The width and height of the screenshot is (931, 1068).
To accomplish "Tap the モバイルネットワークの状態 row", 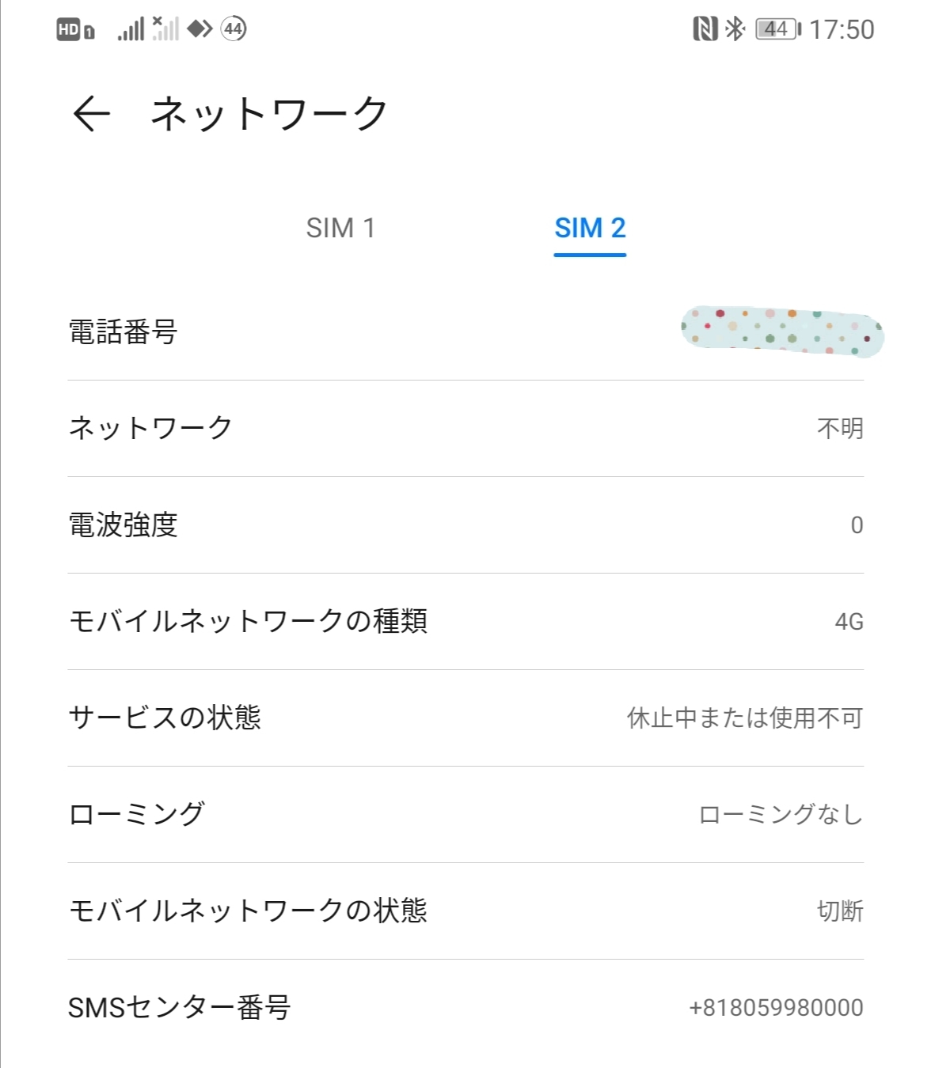I will [465, 911].
